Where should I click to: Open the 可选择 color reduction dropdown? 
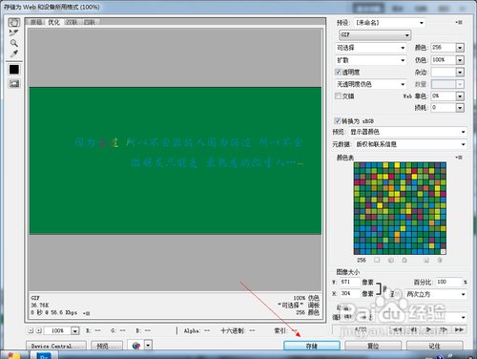click(371, 48)
